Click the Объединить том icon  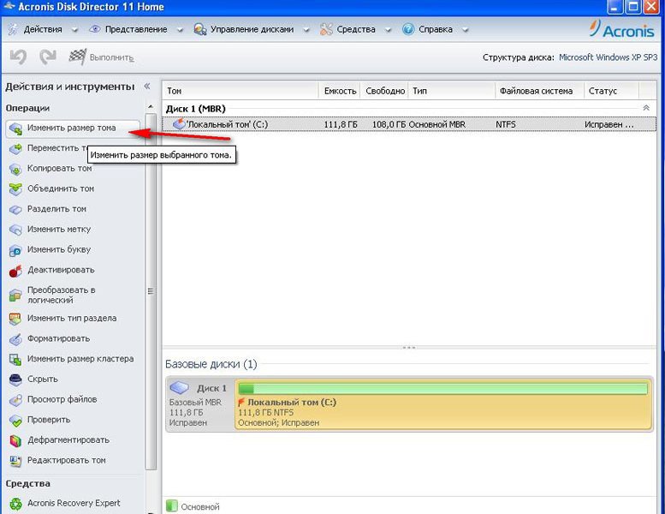tap(15, 189)
